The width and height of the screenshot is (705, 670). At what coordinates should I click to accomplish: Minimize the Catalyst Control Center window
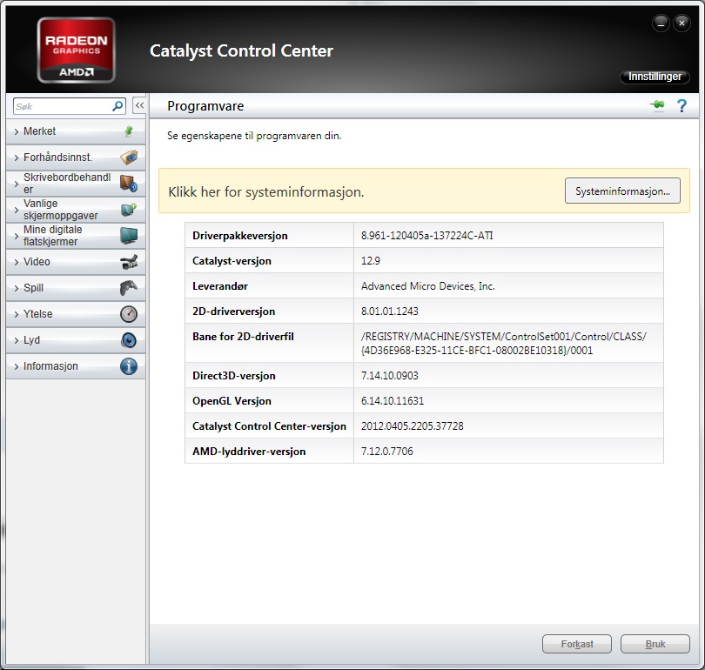tap(661, 23)
